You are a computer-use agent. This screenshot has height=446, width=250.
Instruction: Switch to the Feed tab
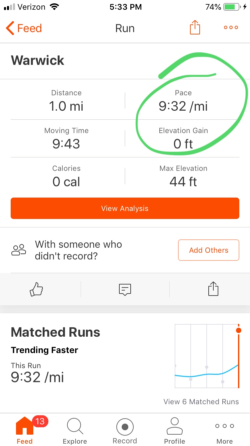pyautogui.click(x=25, y=430)
